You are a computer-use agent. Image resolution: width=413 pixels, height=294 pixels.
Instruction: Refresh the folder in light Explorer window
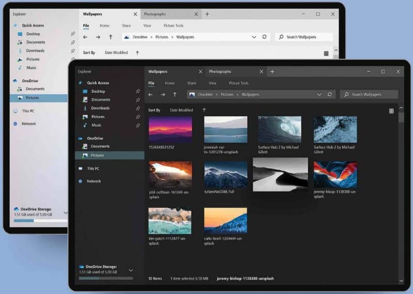(x=264, y=37)
